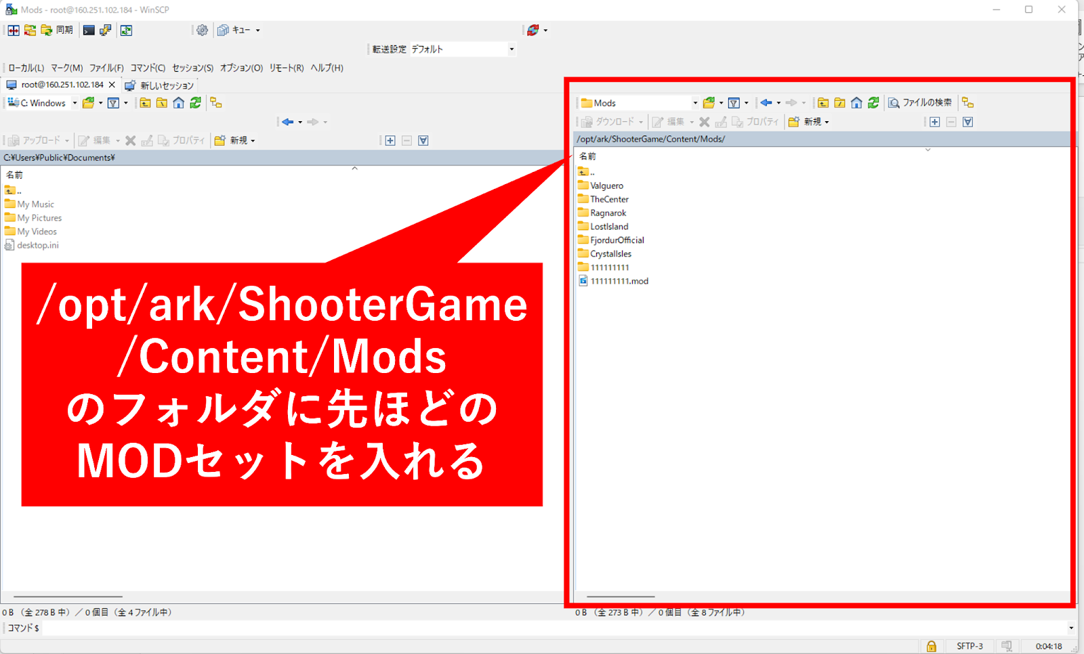Screen dimensions: 1084x654
Task: Open in PuTTY icon
Action: click(106, 30)
